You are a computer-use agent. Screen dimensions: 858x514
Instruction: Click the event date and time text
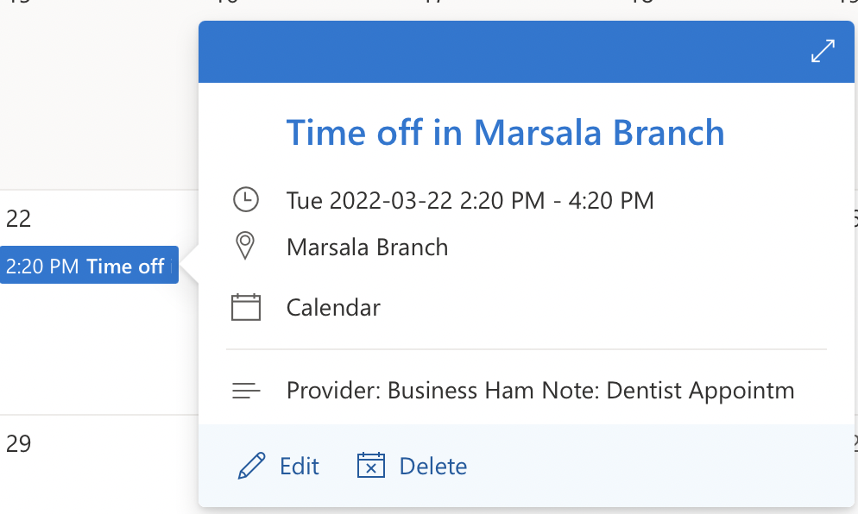pos(470,201)
